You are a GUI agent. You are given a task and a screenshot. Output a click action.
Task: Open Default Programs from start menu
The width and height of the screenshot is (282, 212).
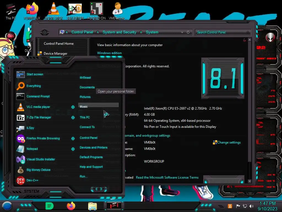click(91, 157)
